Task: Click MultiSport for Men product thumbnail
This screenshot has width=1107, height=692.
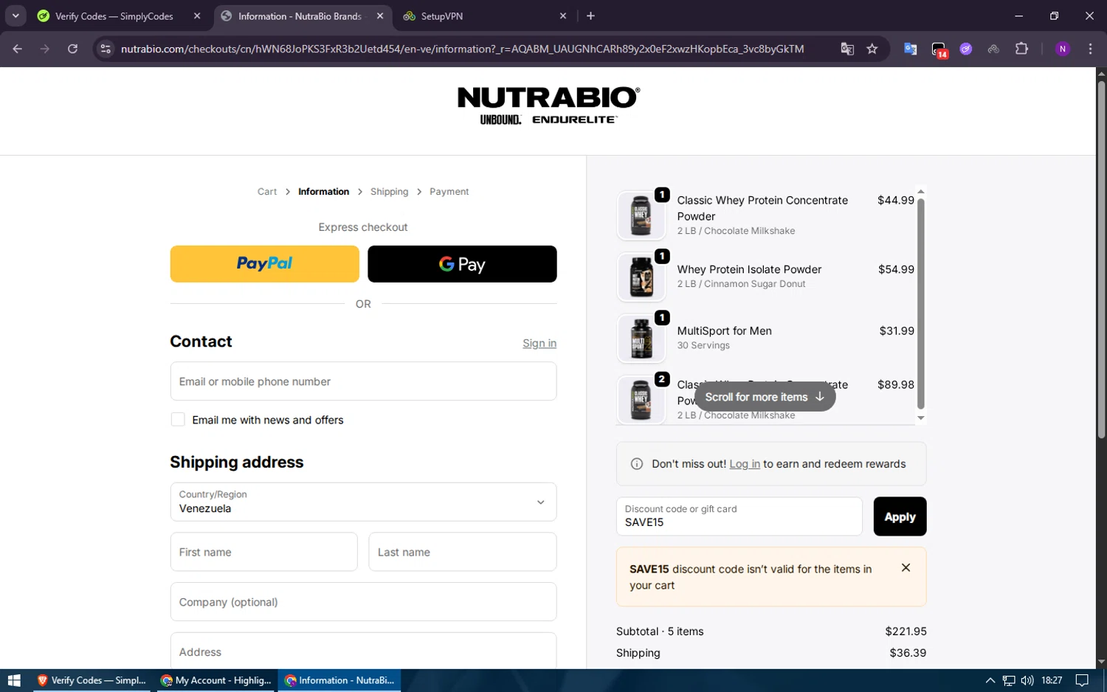Action: coord(641,339)
